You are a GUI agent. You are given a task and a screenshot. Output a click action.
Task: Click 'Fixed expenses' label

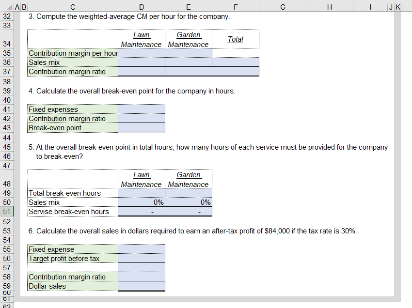[x=53, y=109]
